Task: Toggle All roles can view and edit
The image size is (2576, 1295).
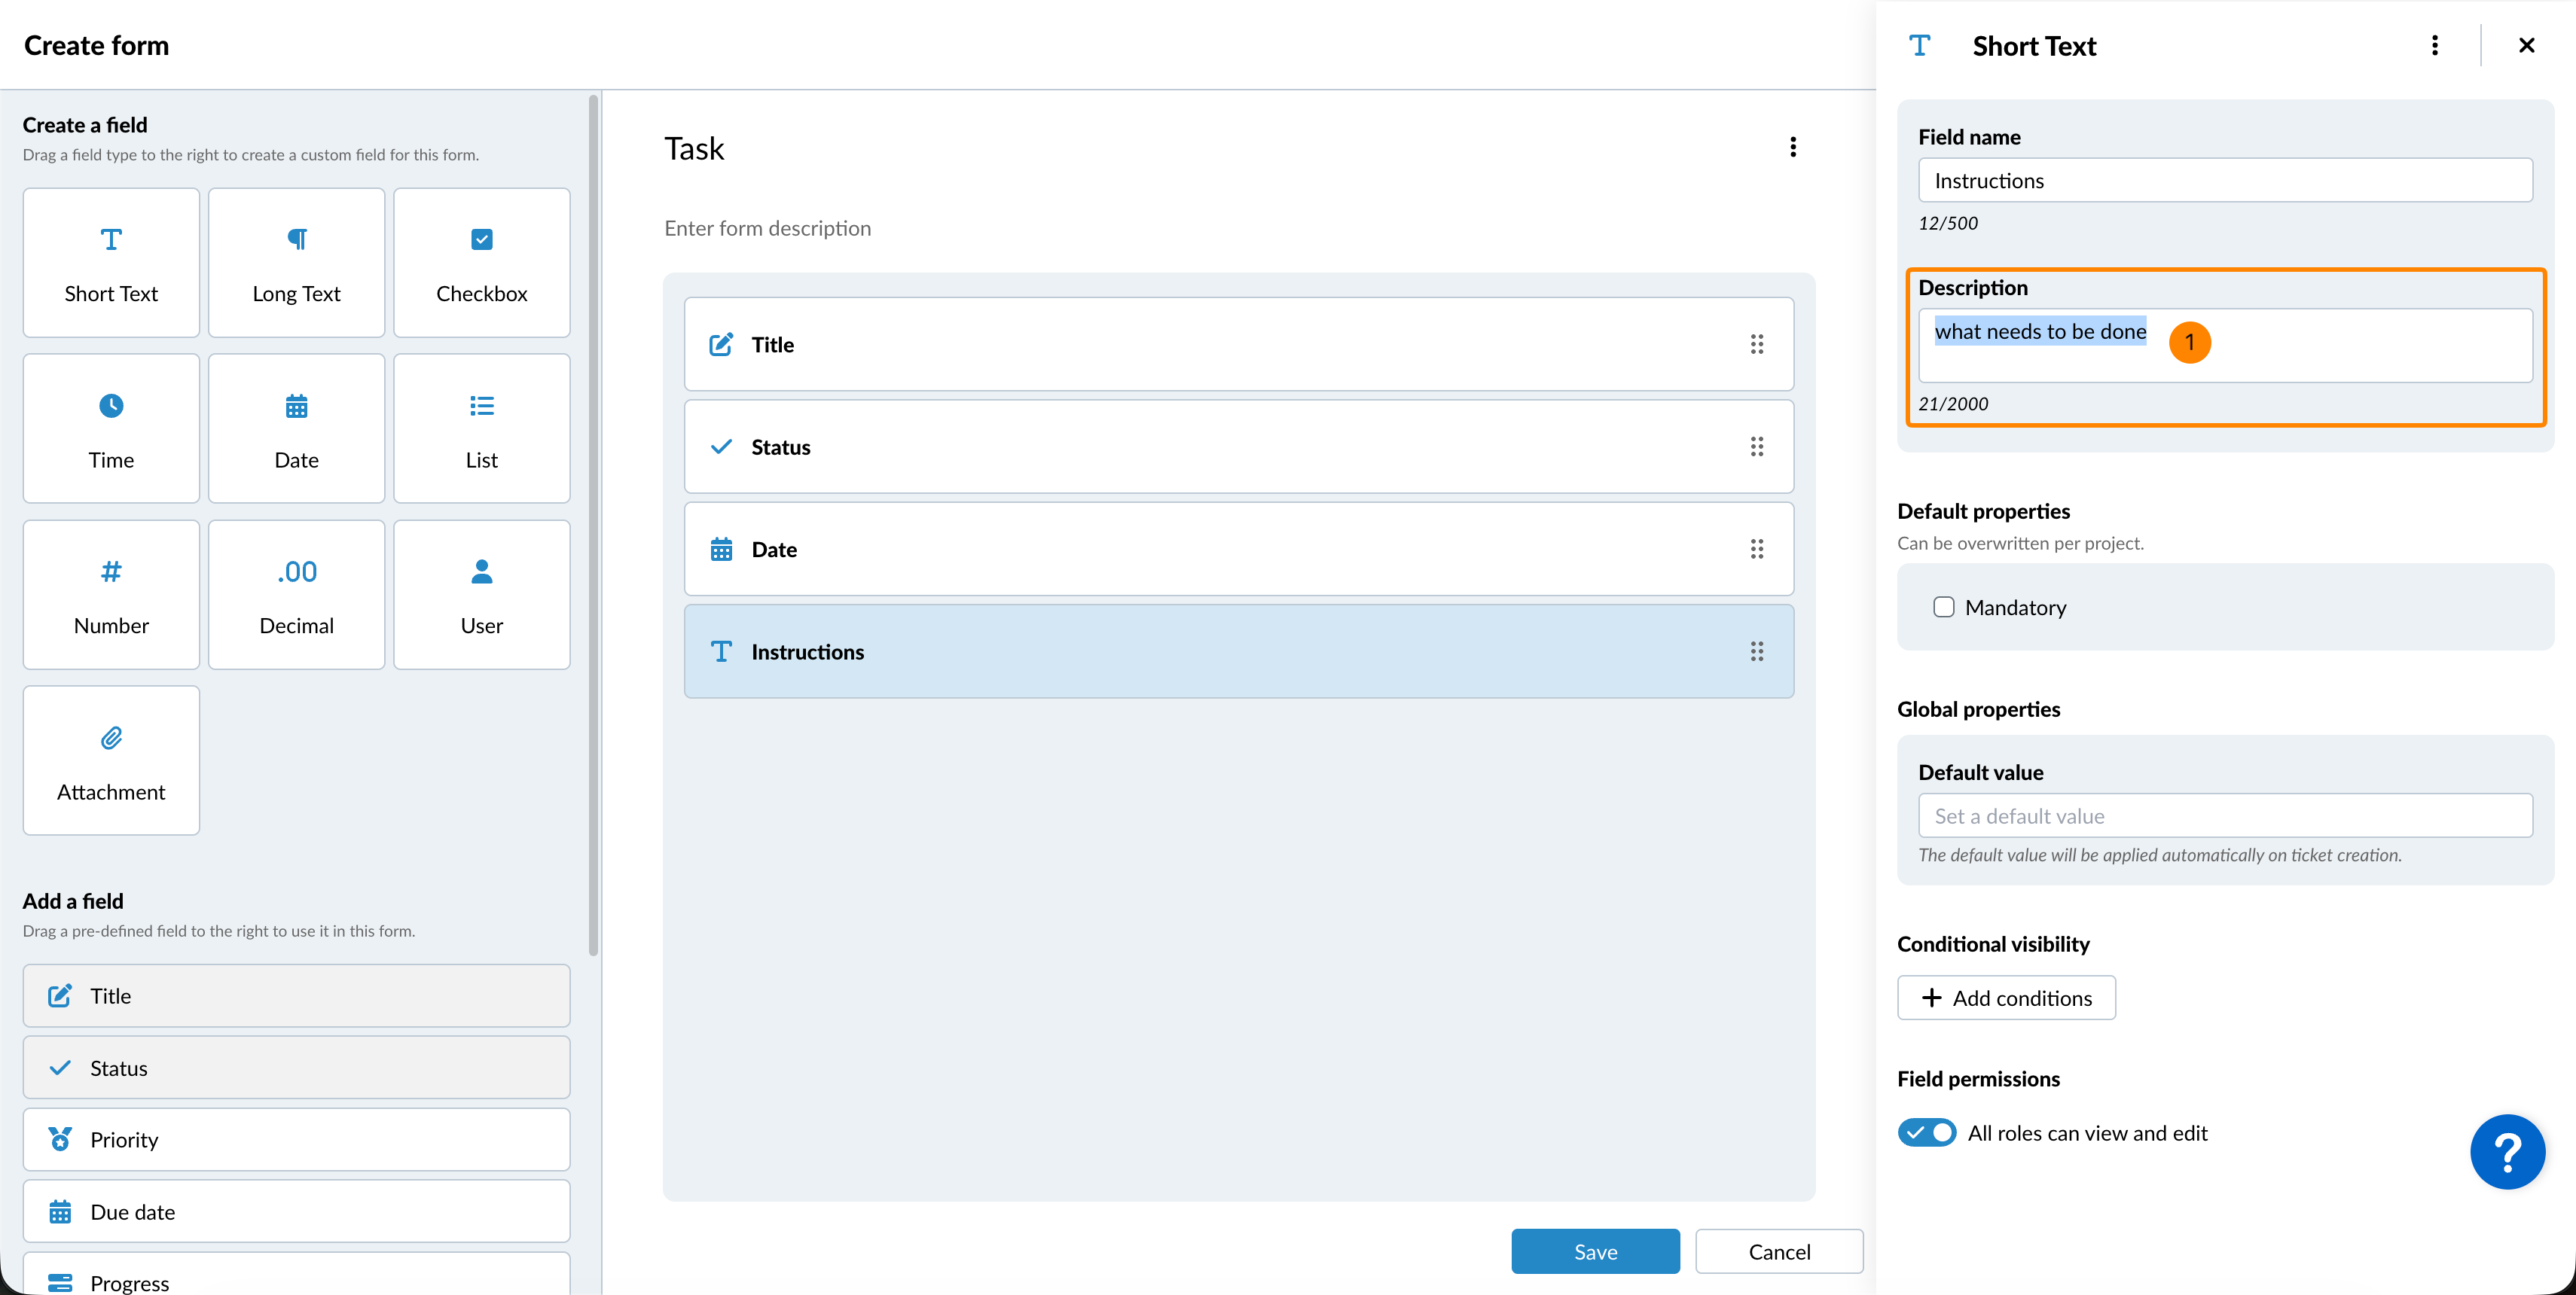Action: [x=1926, y=1132]
